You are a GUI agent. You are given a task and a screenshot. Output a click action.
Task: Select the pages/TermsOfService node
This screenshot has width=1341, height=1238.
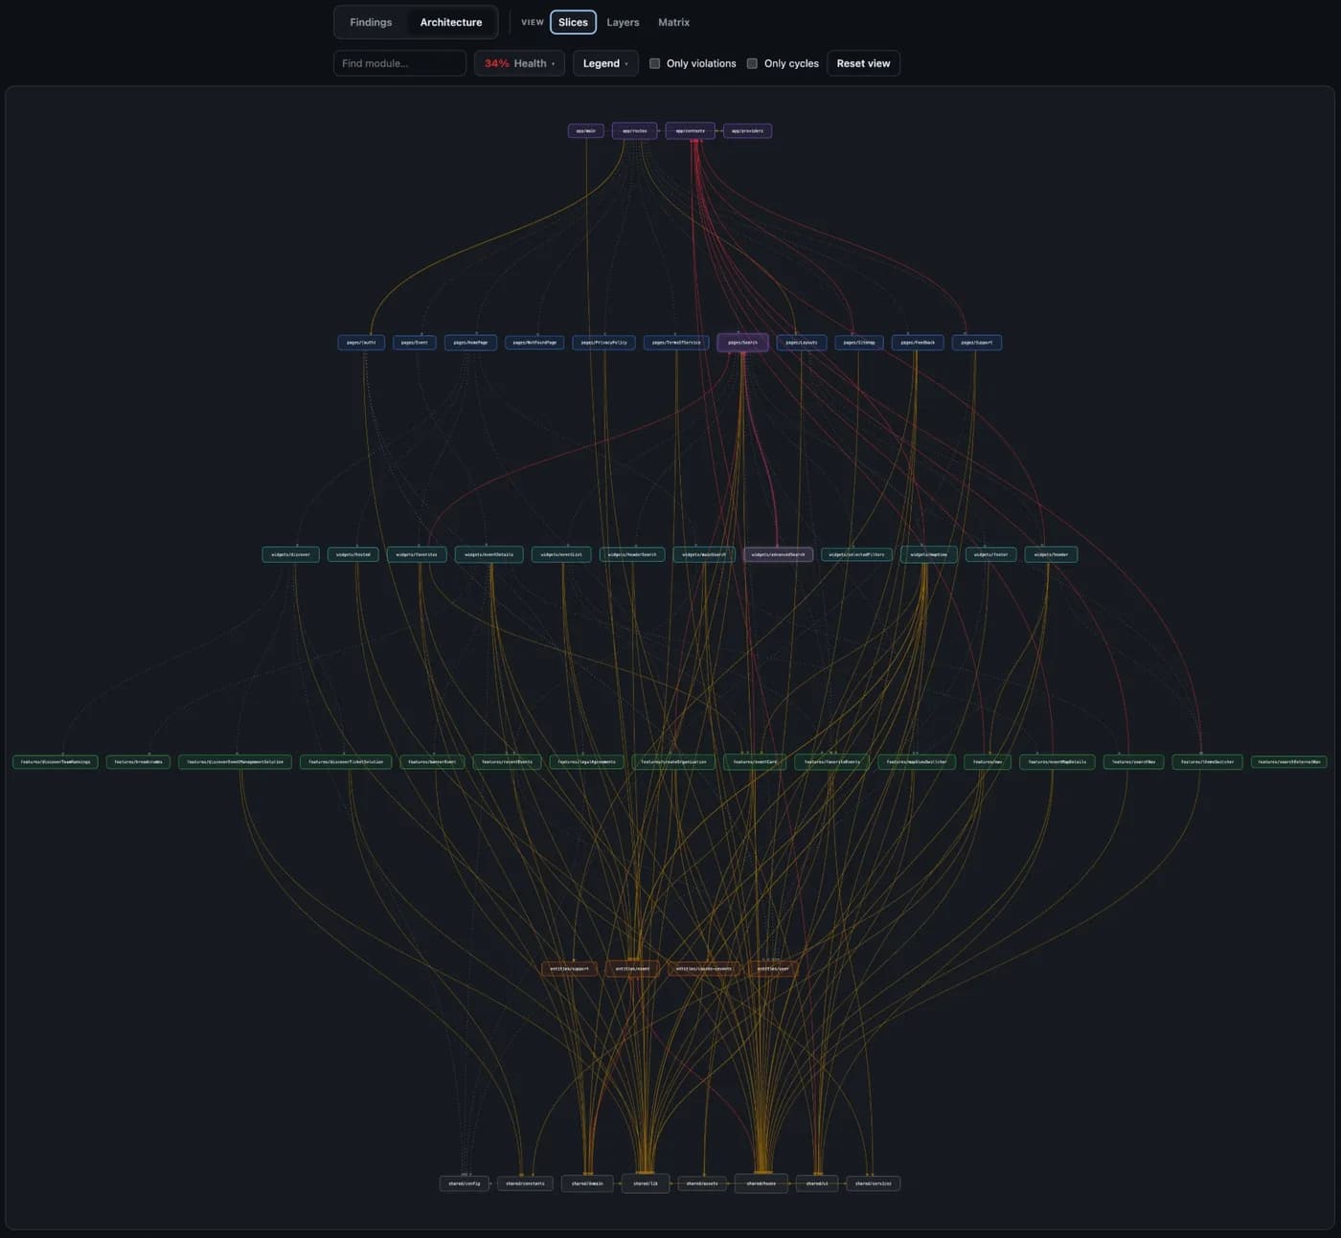[676, 342]
